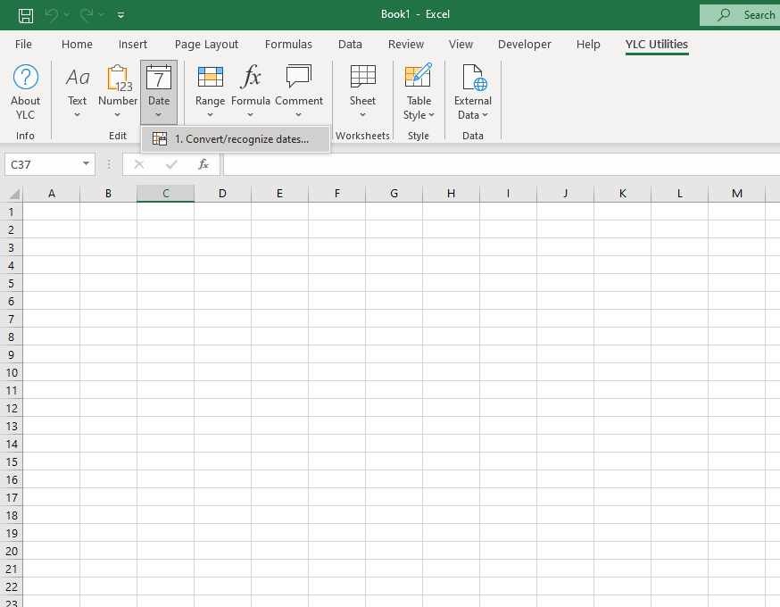
Task: Click the External Data icon
Action: [x=472, y=78]
